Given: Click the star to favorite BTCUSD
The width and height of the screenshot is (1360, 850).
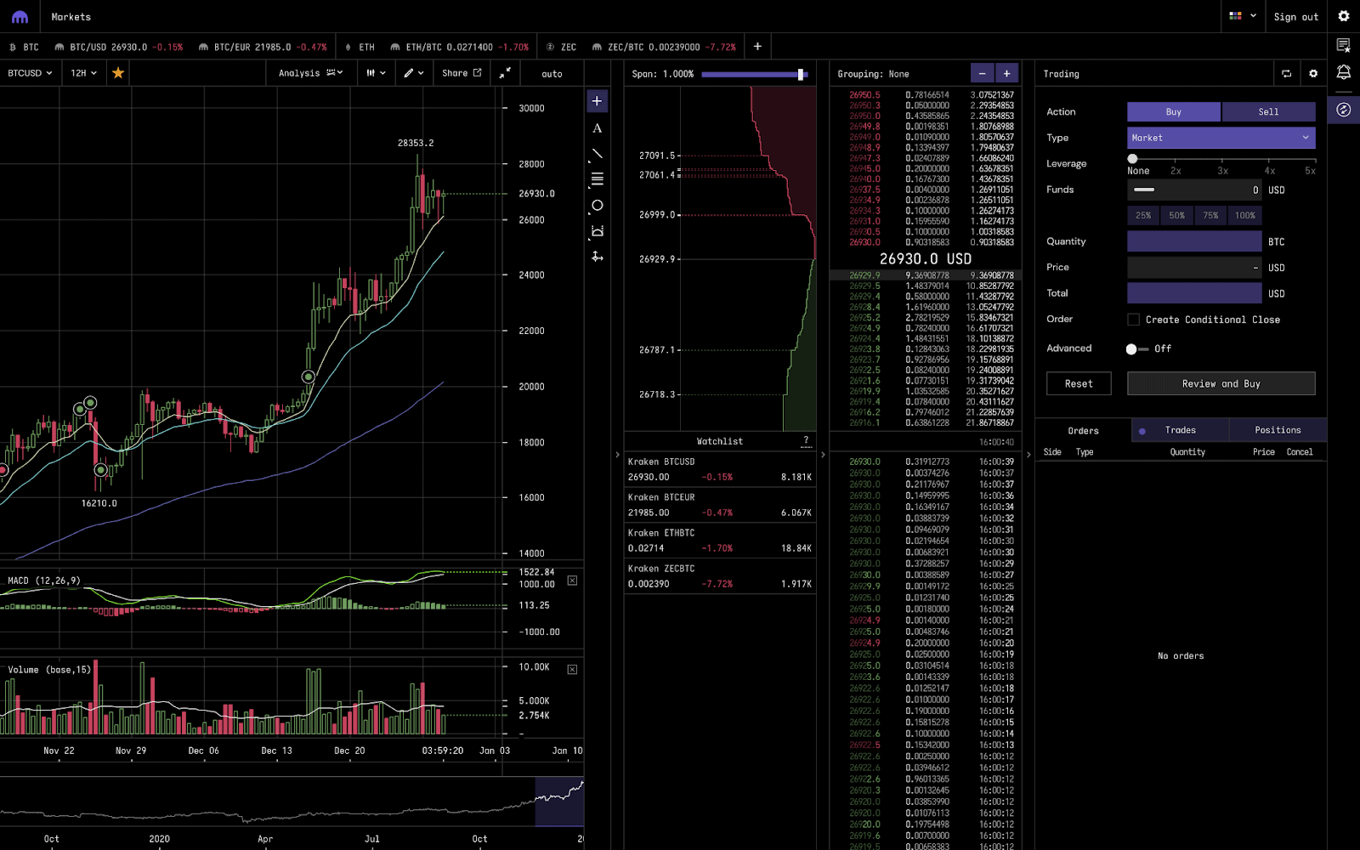Looking at the screenshot, I should 117,73.
